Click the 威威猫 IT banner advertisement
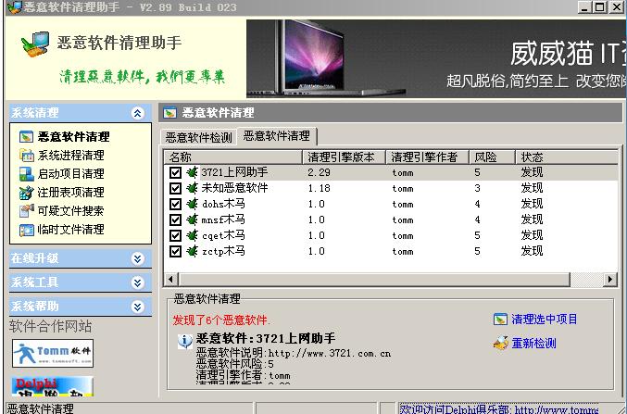Viewport: 627px width, 414px height. point(436,58)
